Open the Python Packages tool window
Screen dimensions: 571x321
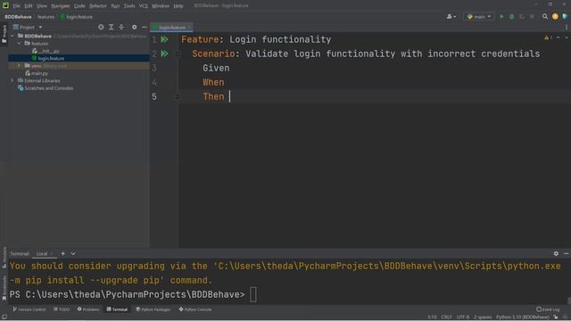pos(153,309)
